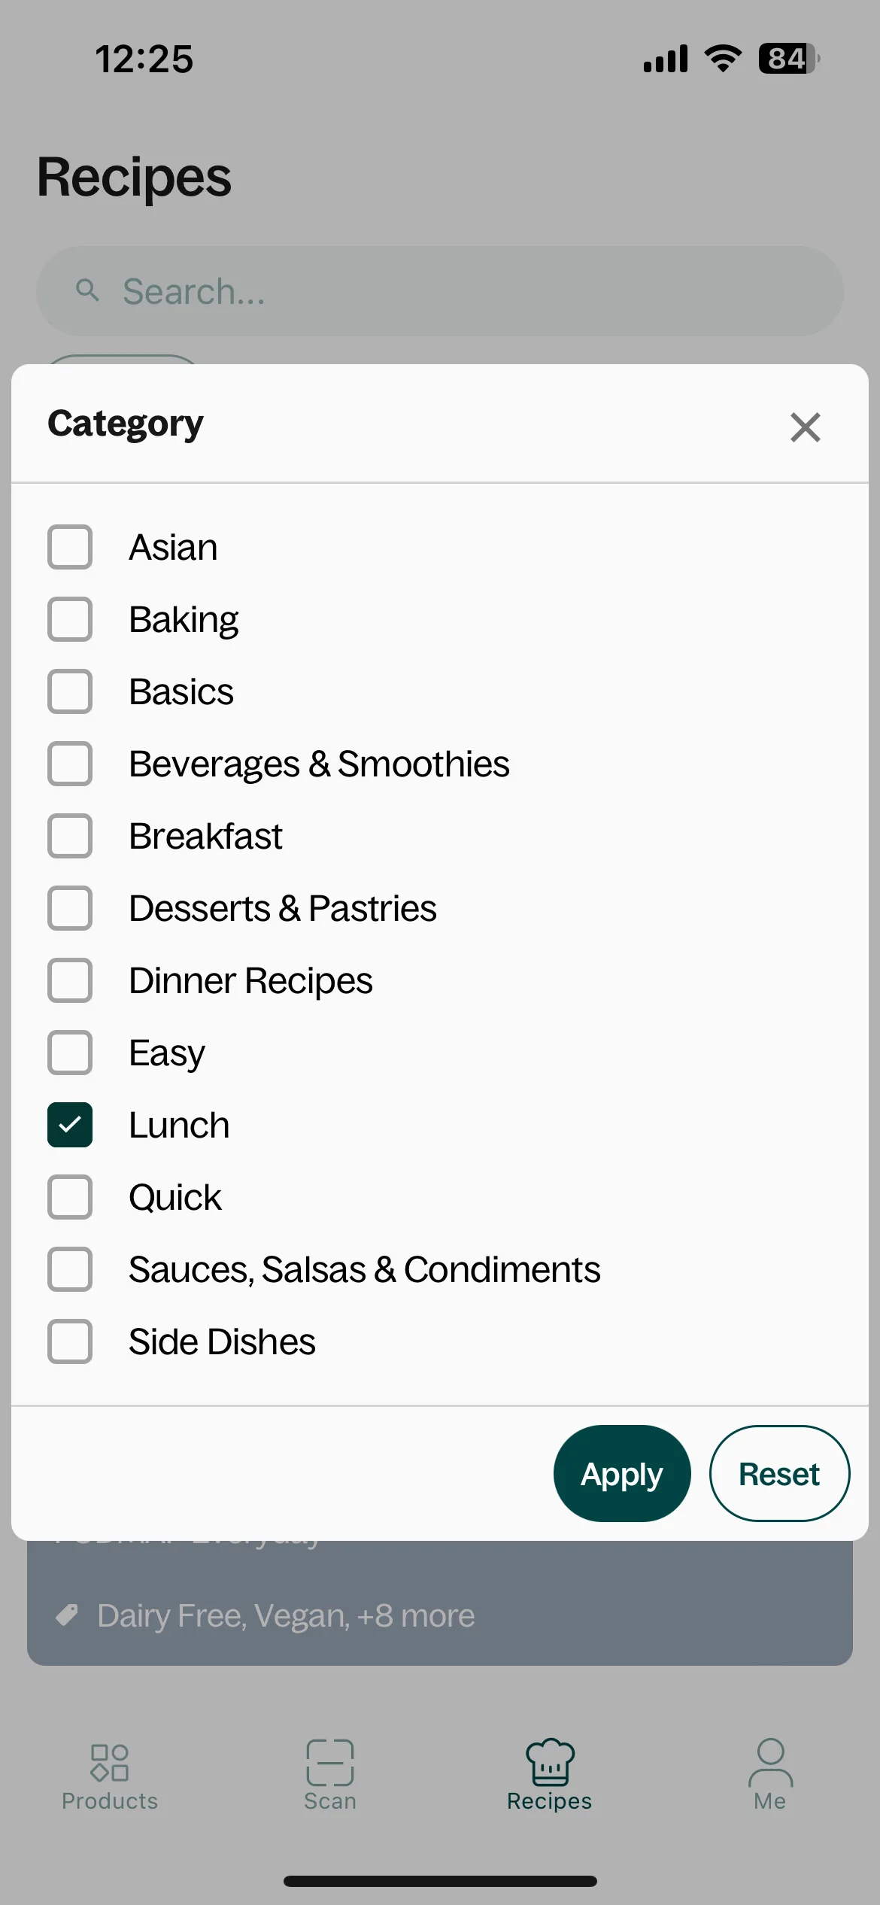
Task: Toggle the Beverages & Smoothies checkbox
Action: pos(70,764)
